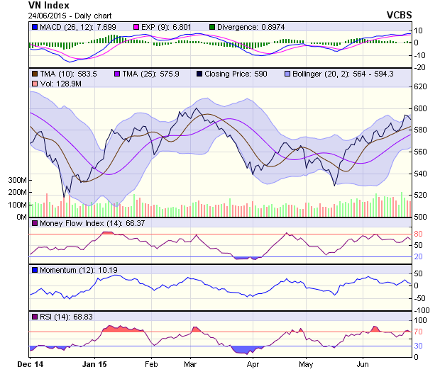Click the green Divergence legend swatch
The image size is (440, 379).
click(x=211, y=27)
